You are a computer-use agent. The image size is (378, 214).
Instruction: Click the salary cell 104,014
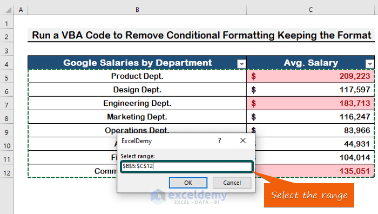click(315, 158)
